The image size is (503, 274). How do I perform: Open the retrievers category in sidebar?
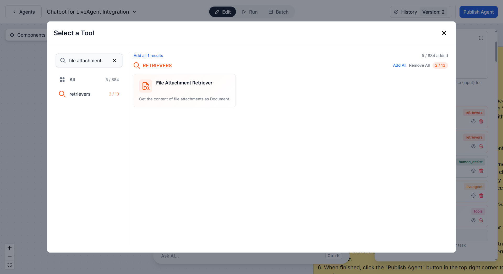(x=80, y=94)
